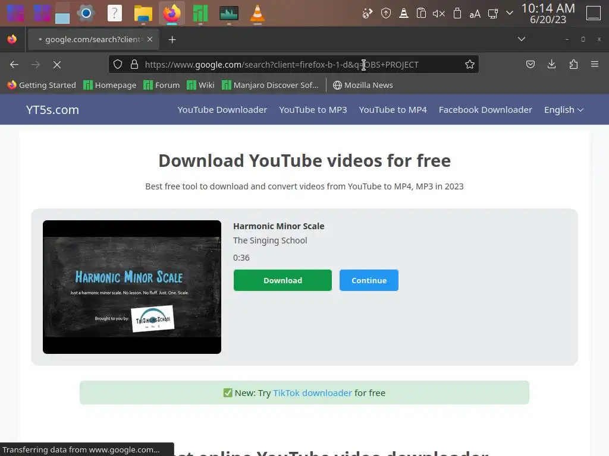Bookmark this page with the star
Image resolution: width=609 pixels, height=456 pixels.
(x=470, y=64)
